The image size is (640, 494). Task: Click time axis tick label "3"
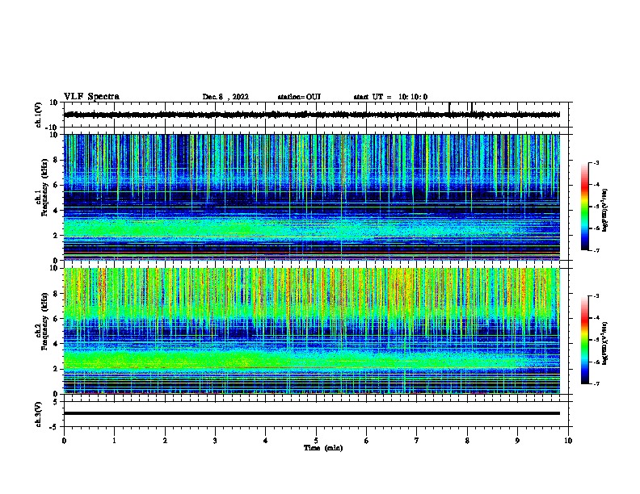(x=215, y=441)
